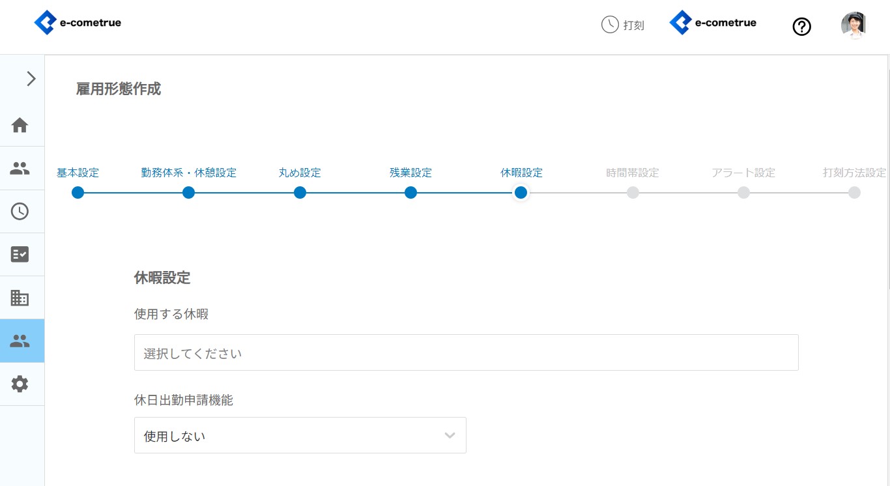Screen dimensions: 890x486
Task: Open the settings gear in sidebar
Action: [20, 384]
